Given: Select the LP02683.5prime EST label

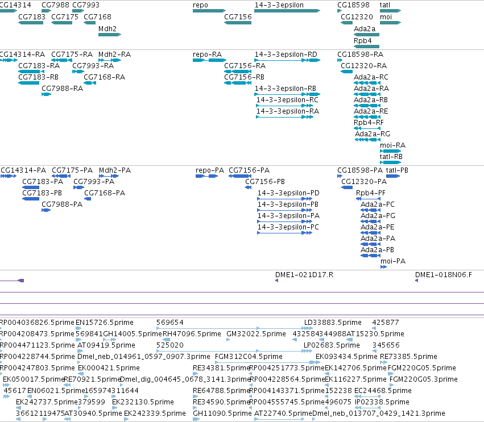Looking at the screenshot, I should [332, 345].
